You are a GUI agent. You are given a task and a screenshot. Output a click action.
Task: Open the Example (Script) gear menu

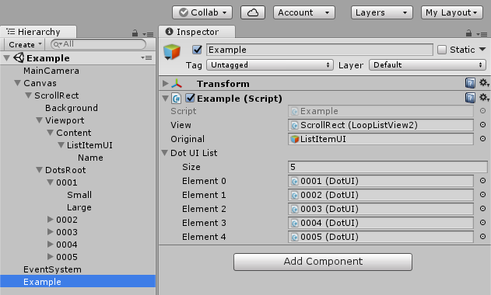[484, 98]
